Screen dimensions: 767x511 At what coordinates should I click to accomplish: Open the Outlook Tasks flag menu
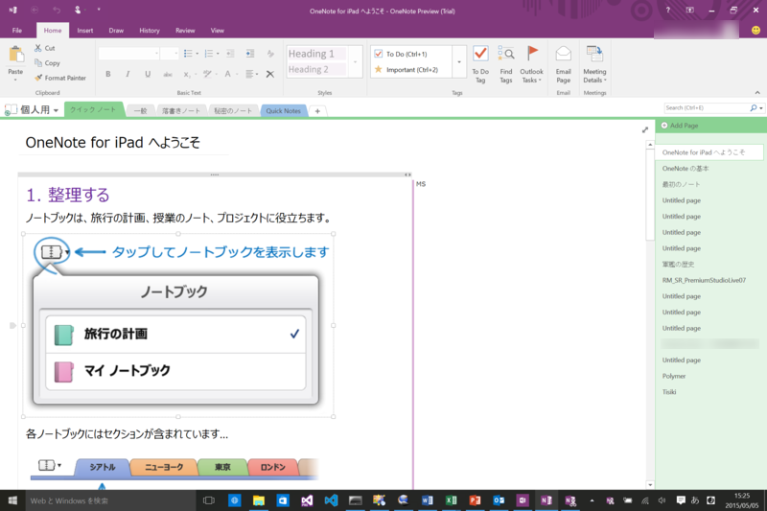click(x=531, y=64)
